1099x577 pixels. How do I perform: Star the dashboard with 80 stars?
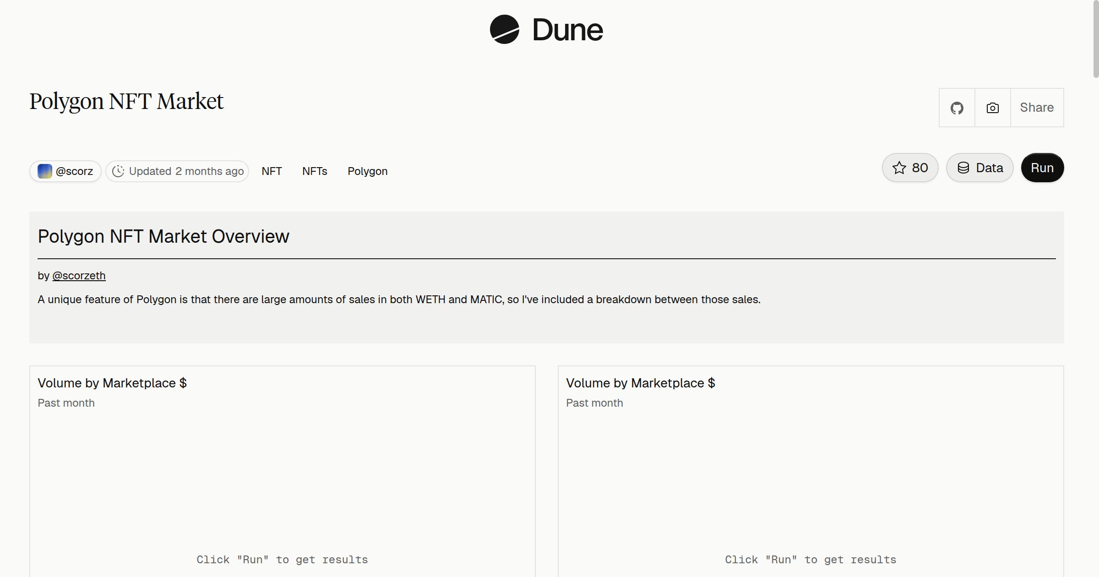(x=910, y=168)
